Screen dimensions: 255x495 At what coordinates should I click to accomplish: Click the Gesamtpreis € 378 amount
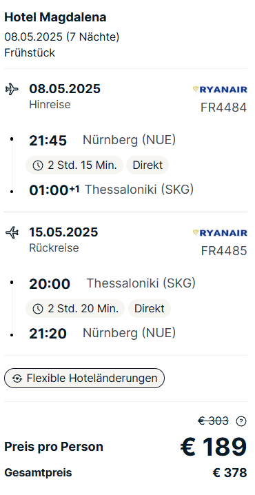pos(229,472)
